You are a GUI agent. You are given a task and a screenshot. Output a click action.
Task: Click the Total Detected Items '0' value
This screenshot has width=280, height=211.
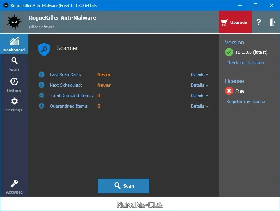pos(99,96)
